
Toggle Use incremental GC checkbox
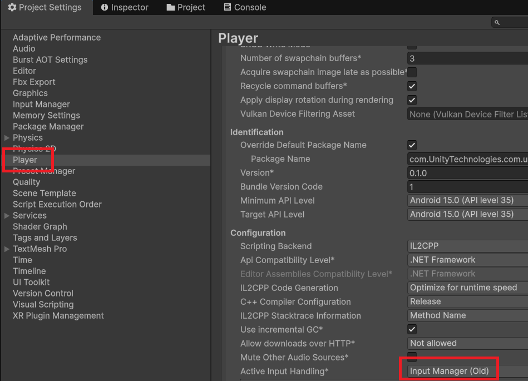(x=412, y=330)
